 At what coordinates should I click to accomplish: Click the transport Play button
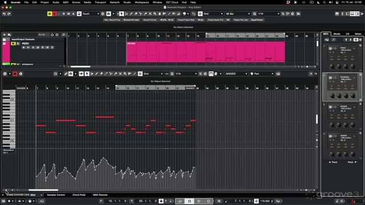click(x=199, y=201)
